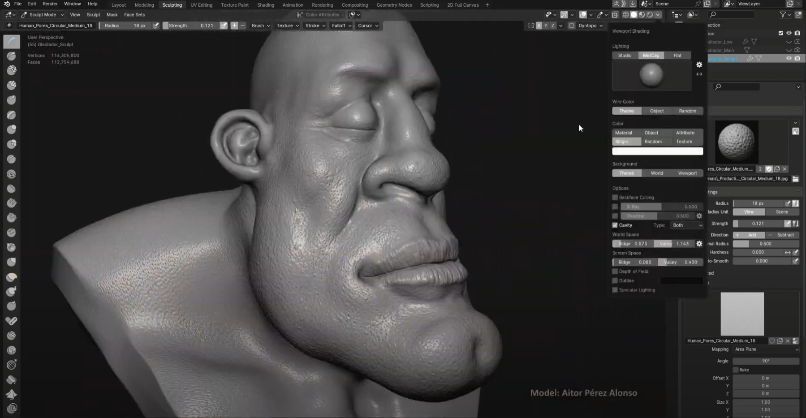Expand the Dyntopo settings dropdown arrow
The image size is (806, 418).
[x=601, y=26]
